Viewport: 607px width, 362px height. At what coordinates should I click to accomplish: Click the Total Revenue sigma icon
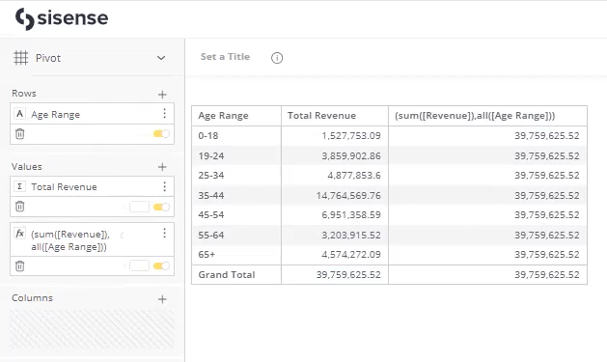tap(19, 186)
